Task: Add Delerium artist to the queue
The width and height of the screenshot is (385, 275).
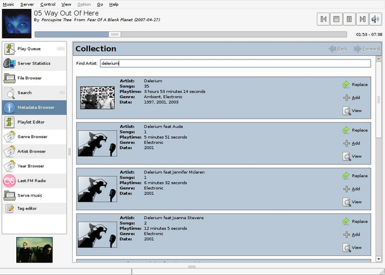Action: 351,98
